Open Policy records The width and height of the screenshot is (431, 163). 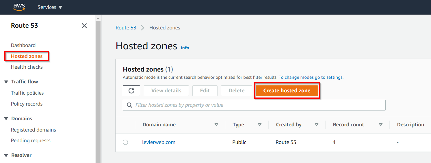click(x=27, y=104)
